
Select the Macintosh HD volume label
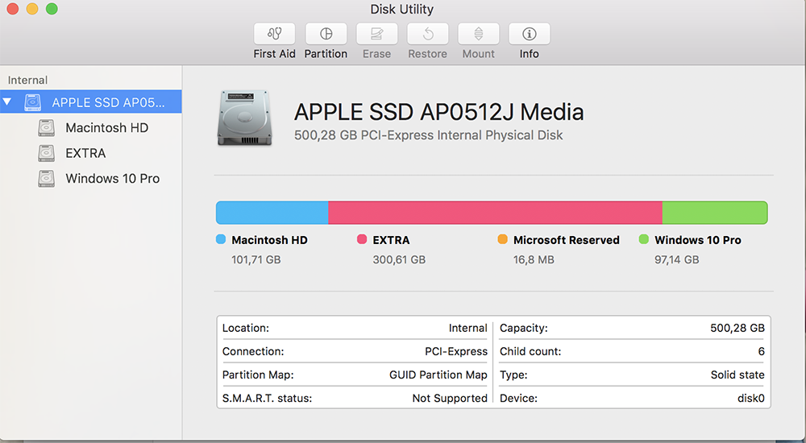106,128
